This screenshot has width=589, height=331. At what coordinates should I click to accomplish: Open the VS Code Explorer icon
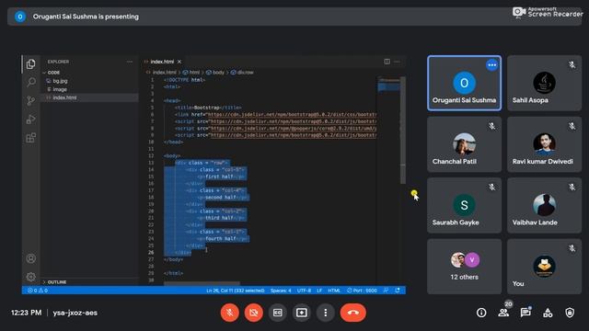pos(31,64)
